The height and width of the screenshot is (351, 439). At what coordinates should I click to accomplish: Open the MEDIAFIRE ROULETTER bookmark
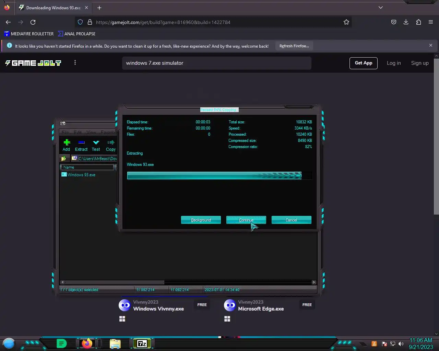coord(29,34)
